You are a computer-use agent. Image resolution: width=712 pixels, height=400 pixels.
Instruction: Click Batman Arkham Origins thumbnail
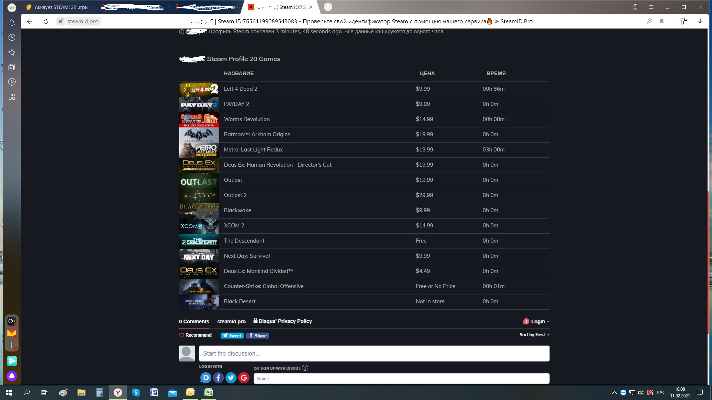click(x=199, y=135)
